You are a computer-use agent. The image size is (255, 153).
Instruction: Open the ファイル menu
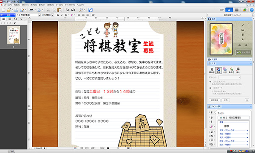(8, 5)
